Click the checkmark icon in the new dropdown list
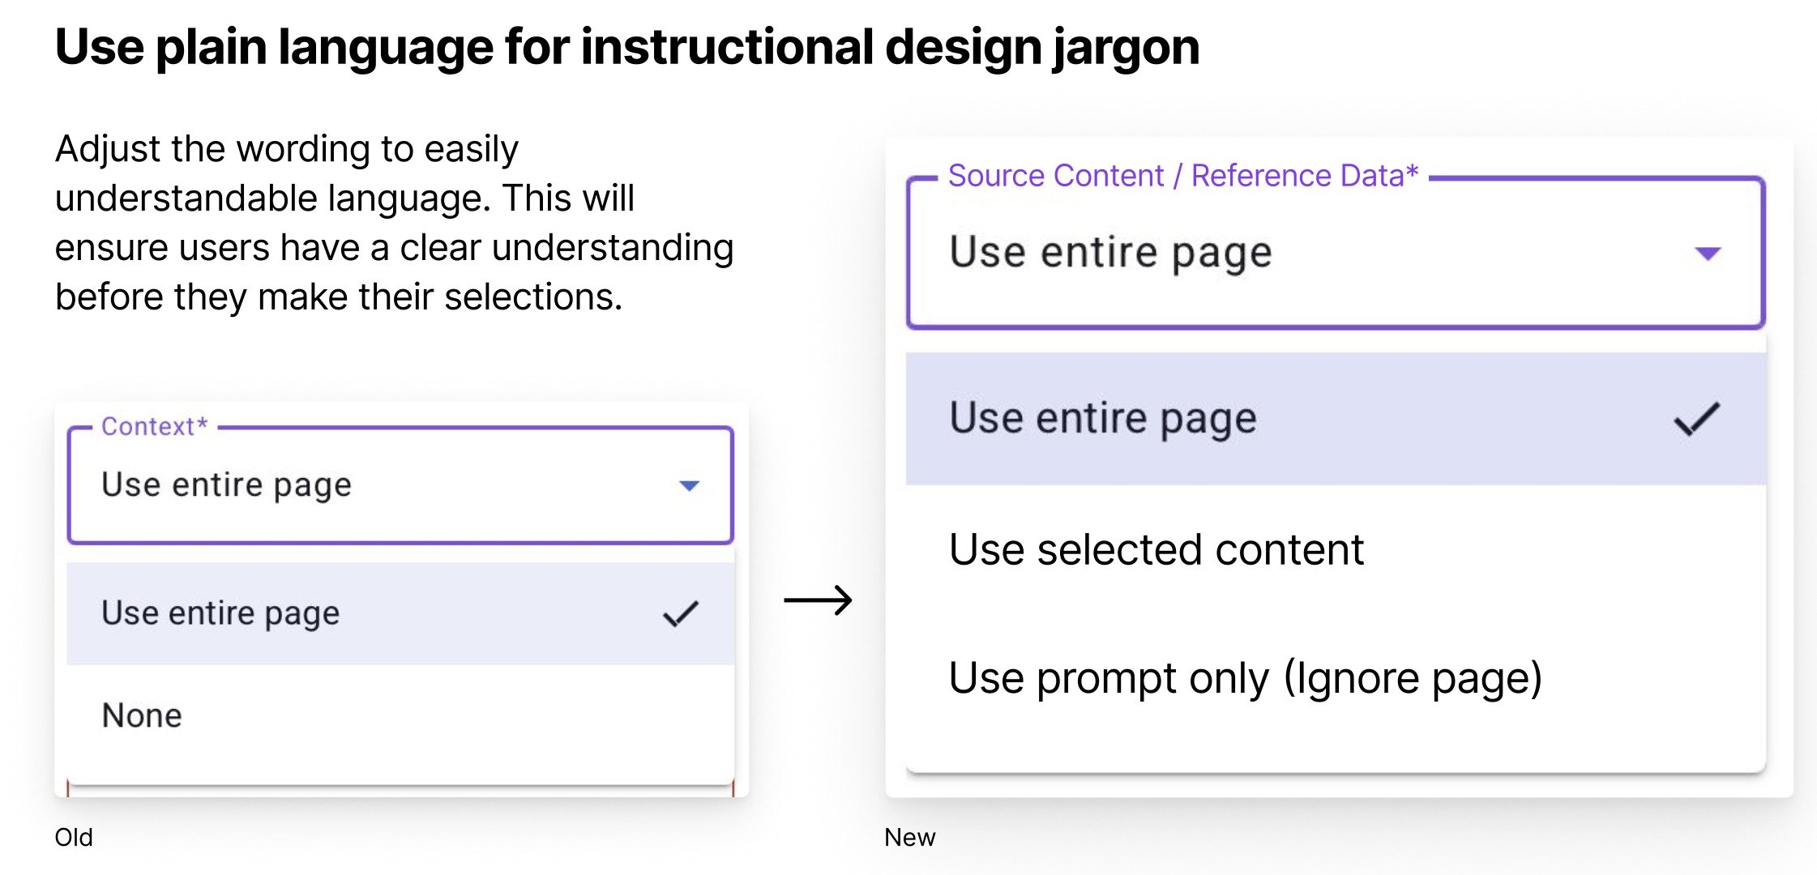Screen dimensions: 1817x875 point(1696,419)
